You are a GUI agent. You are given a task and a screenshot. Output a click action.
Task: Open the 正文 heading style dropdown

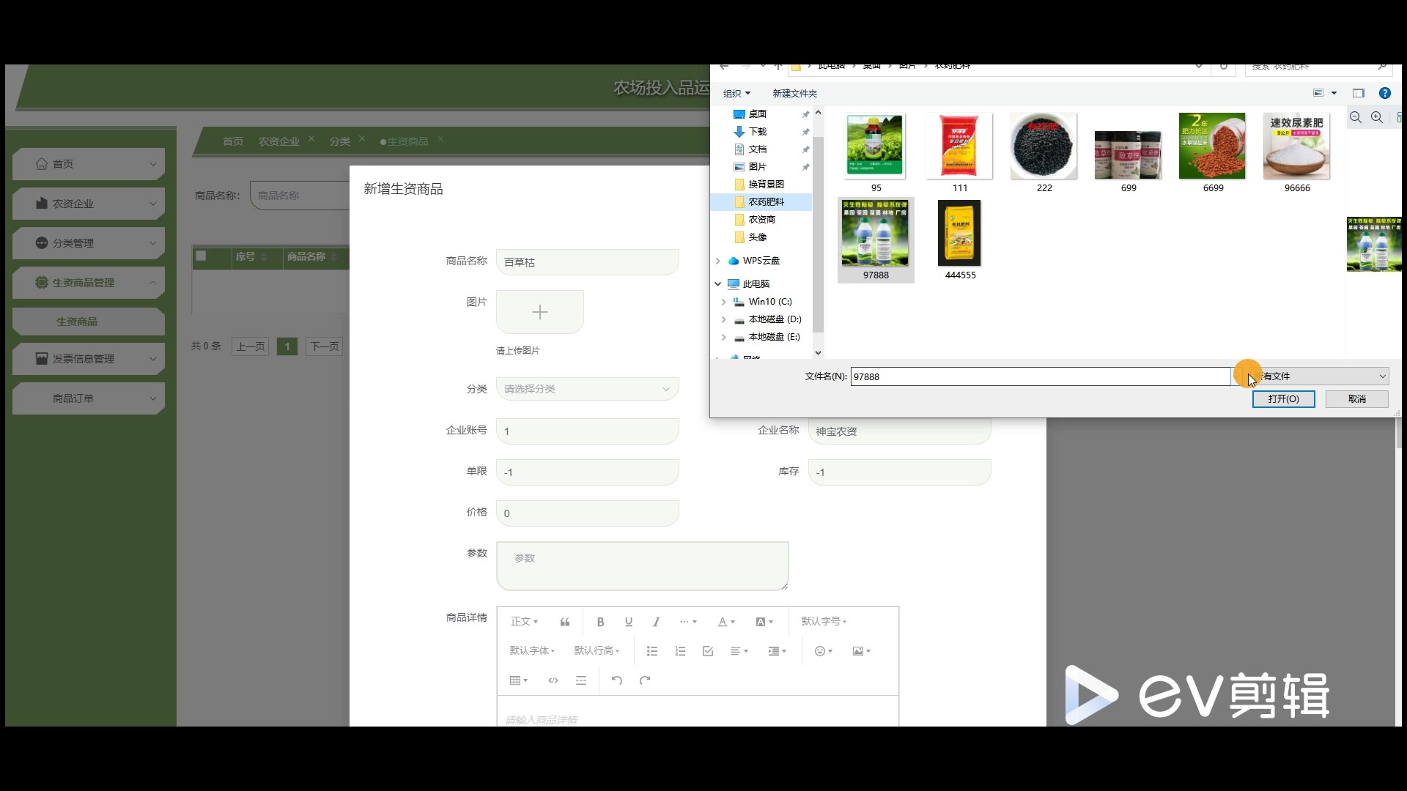[x=524, y=621]
